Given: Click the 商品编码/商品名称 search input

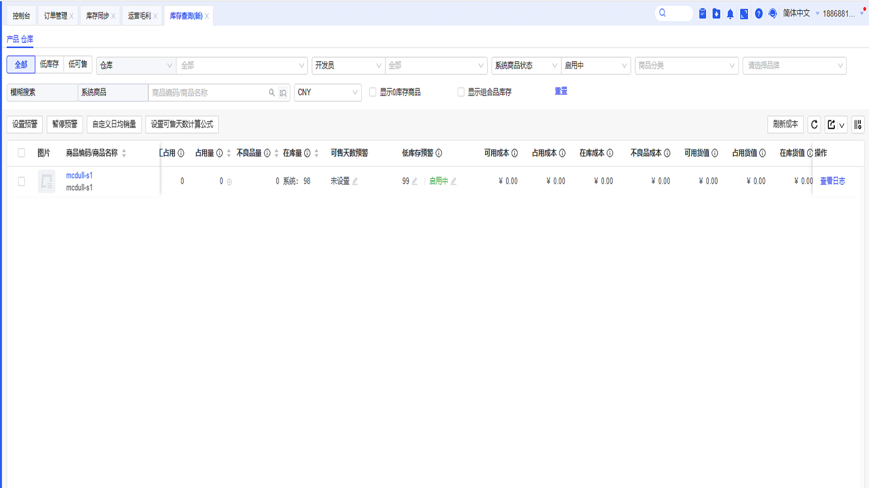Looking at the screenshot, I should [x=209, y=93].
